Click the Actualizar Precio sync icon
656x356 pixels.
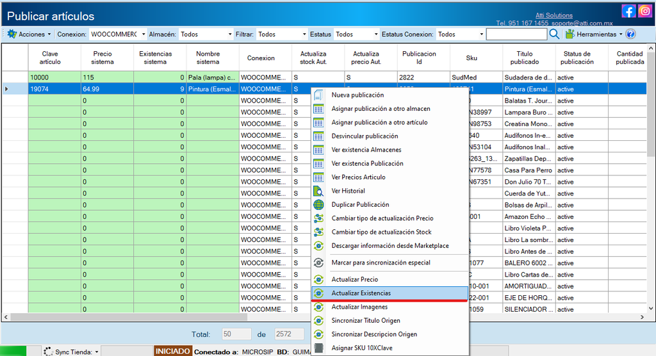pos(318,279)
